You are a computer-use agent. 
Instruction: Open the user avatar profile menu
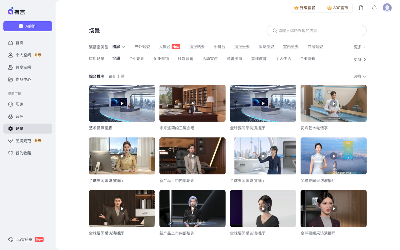pyautogui.click(x=387, y=8)
